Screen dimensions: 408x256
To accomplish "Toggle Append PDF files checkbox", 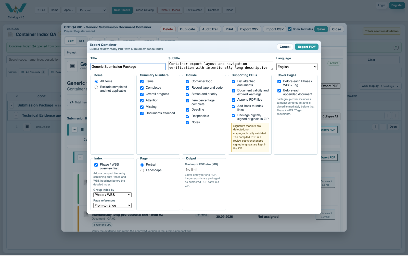I will 234,100.
